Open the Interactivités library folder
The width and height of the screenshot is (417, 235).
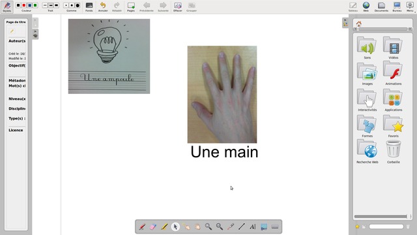(x=367, y=100)
